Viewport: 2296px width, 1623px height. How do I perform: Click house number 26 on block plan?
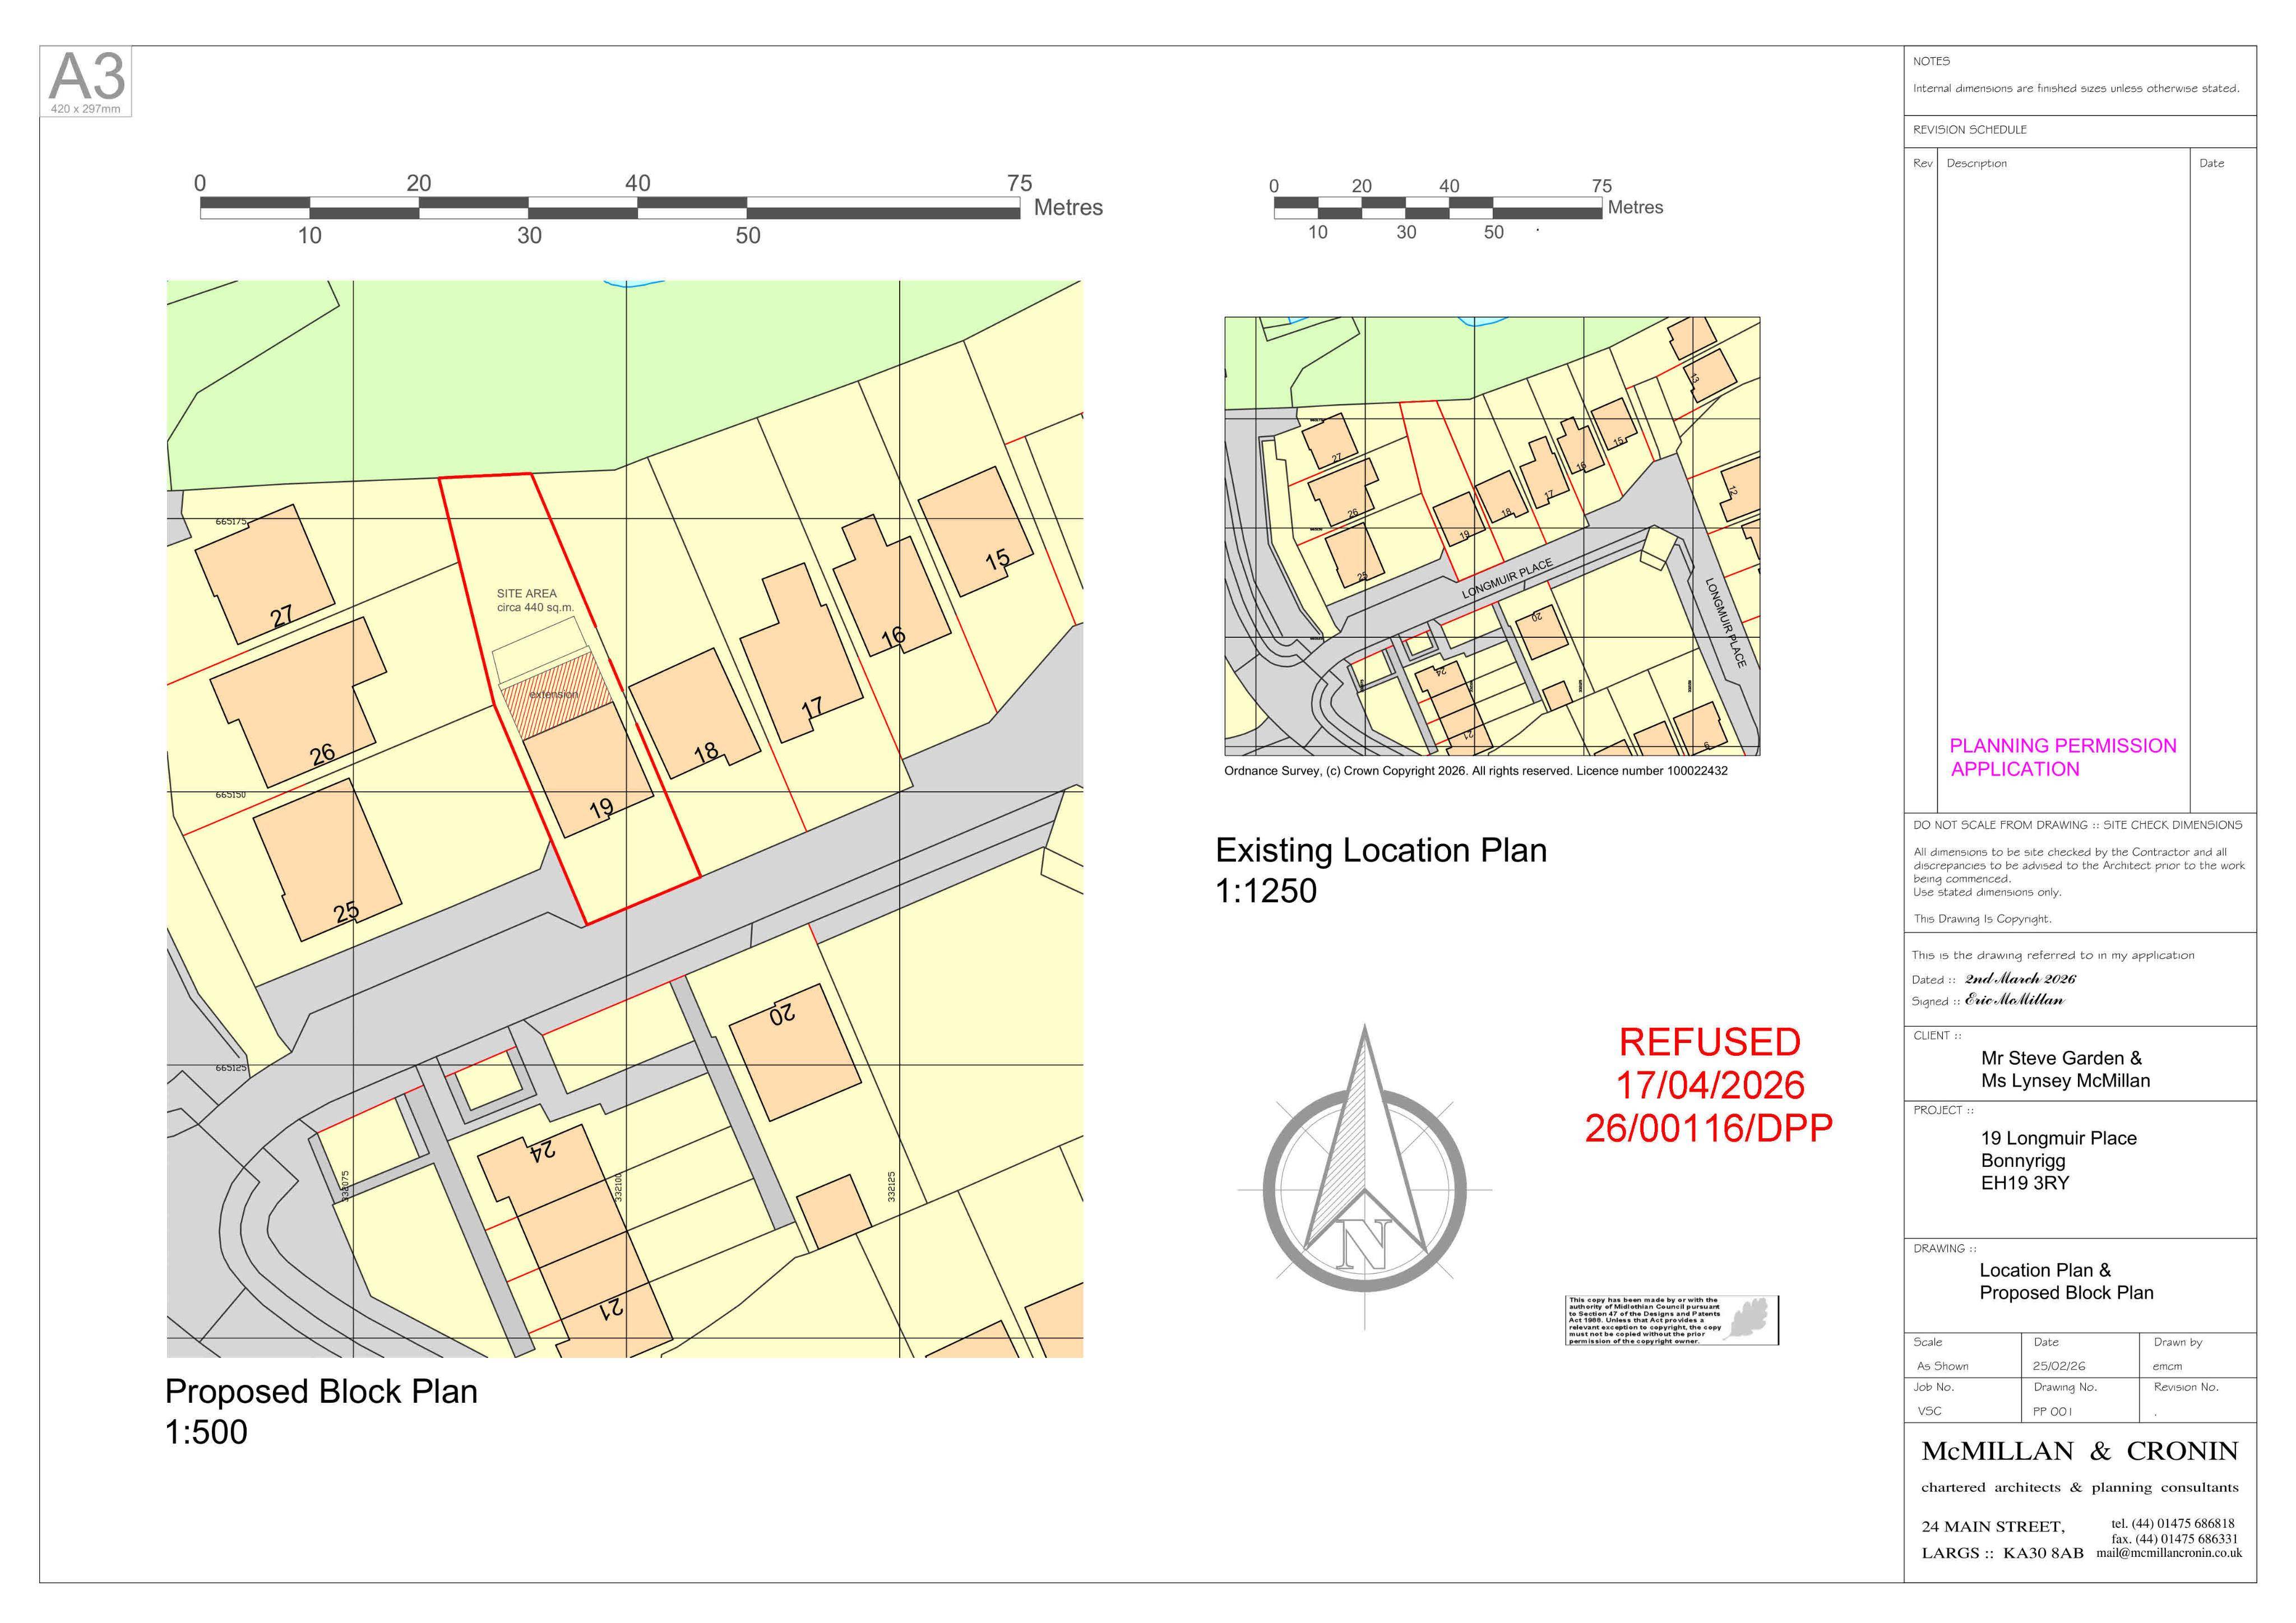click(x=322, y=754)
